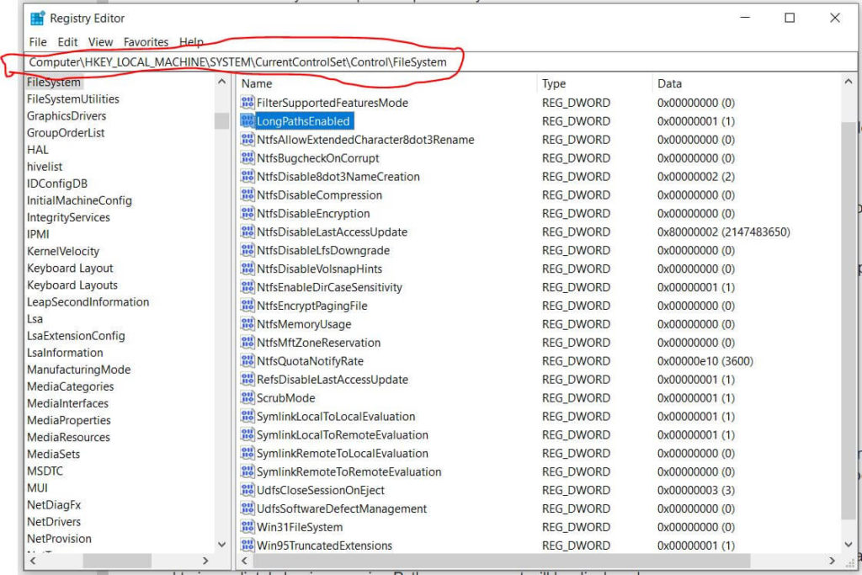Click the icon beside NtfsQuotaNotifyRate
This screenshot has width=862, height=575.
coord(247,360)
